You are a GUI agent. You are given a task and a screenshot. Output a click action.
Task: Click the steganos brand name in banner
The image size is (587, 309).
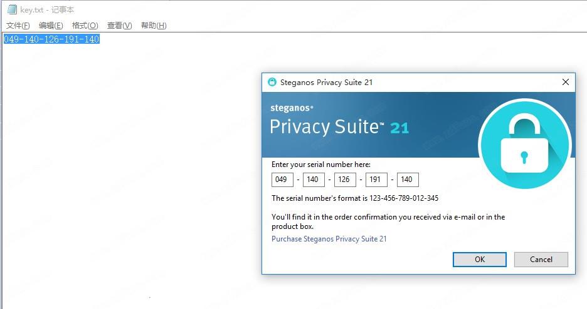[292, 108]
